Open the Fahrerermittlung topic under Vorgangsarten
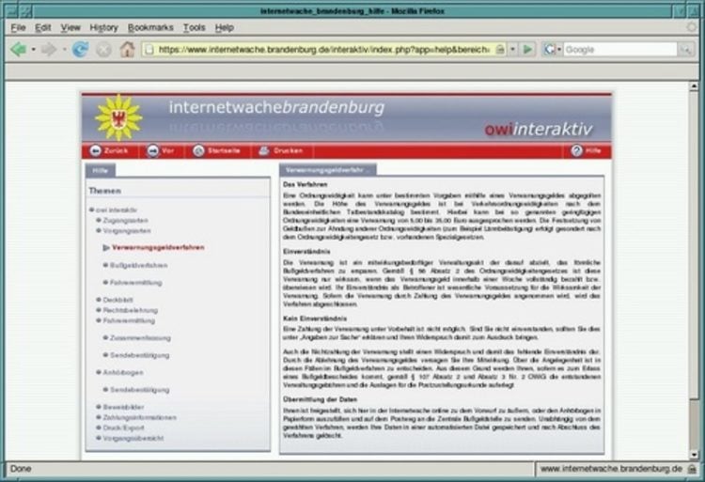This screenshot has height=482, width=705. click(x=135, y=283)
